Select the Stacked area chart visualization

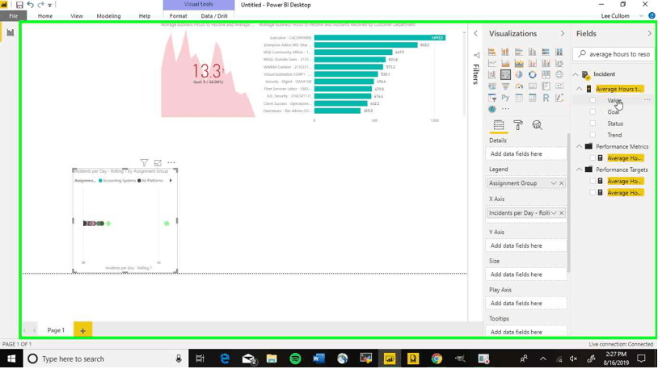(x=519, y=63)
